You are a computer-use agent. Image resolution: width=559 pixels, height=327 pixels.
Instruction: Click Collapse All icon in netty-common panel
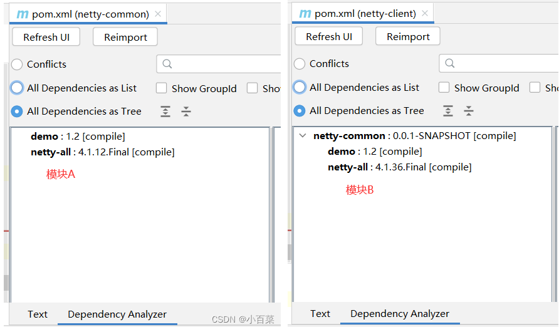click(x=186, y=112)
